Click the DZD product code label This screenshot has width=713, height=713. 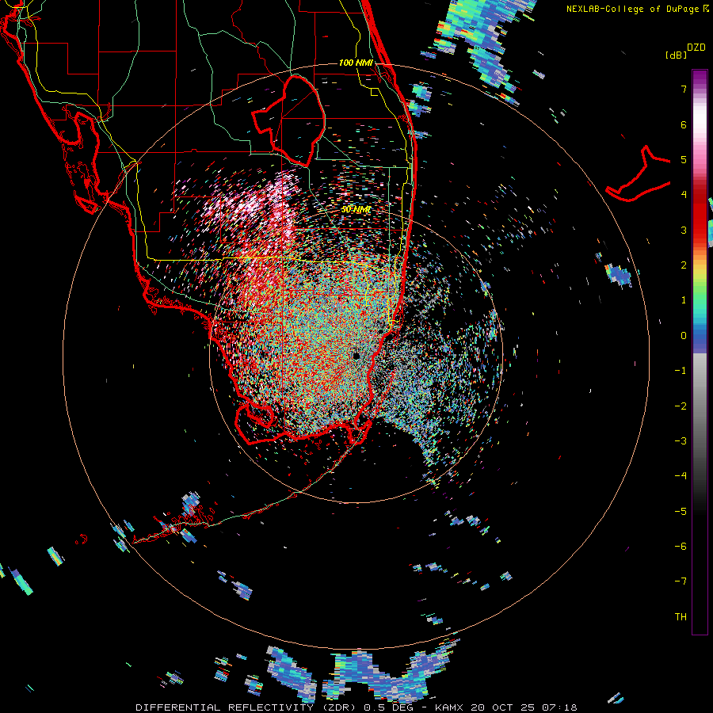click(696, 48)
